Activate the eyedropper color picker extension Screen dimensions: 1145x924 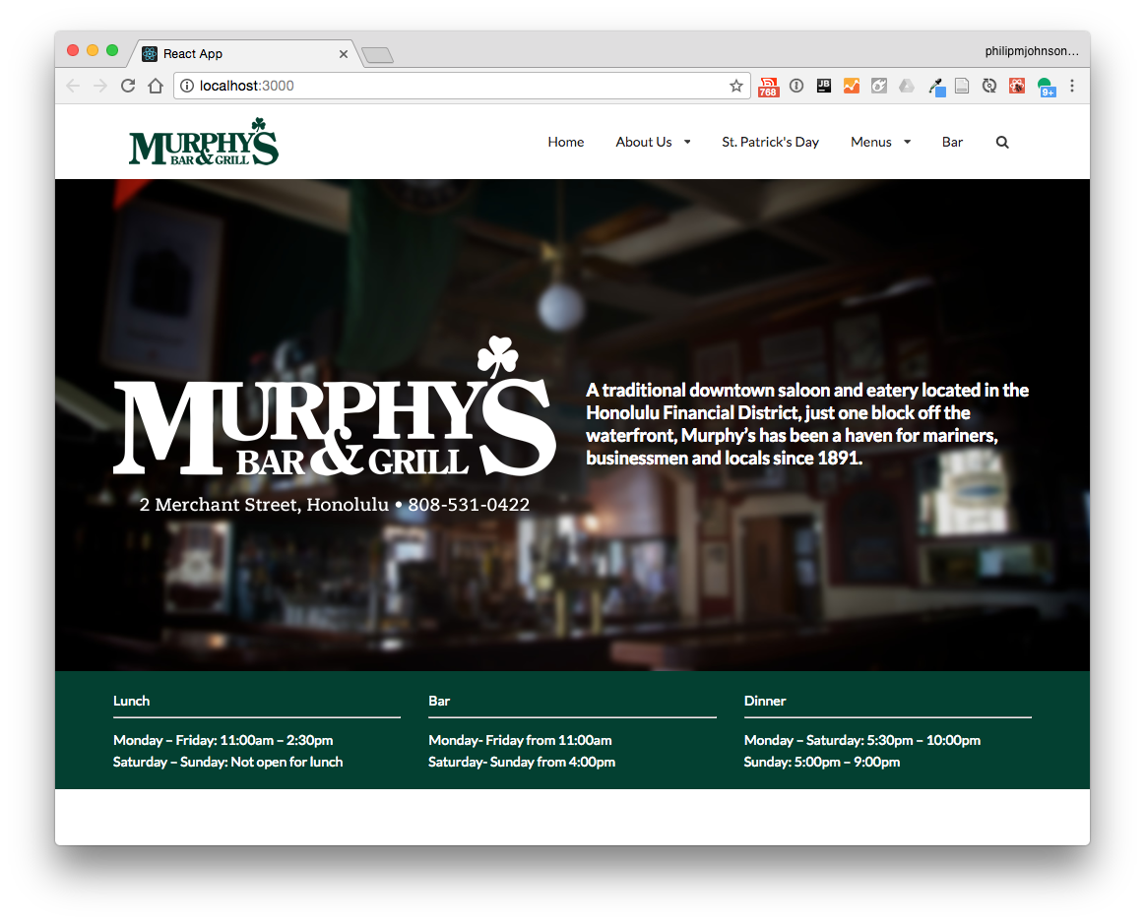[936, 87]
